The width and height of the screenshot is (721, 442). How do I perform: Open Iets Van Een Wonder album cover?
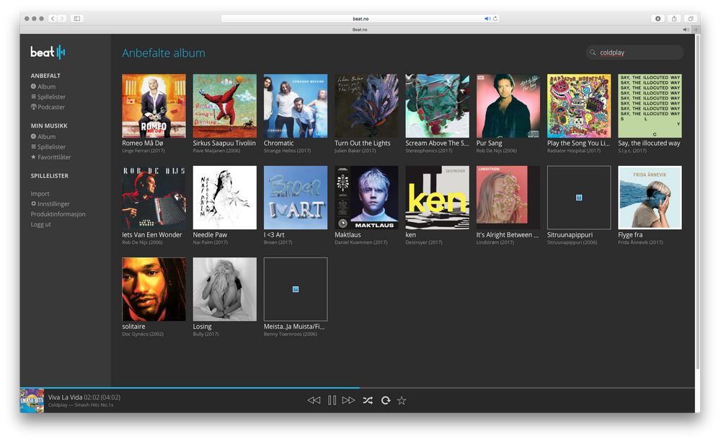pos(154,198)
